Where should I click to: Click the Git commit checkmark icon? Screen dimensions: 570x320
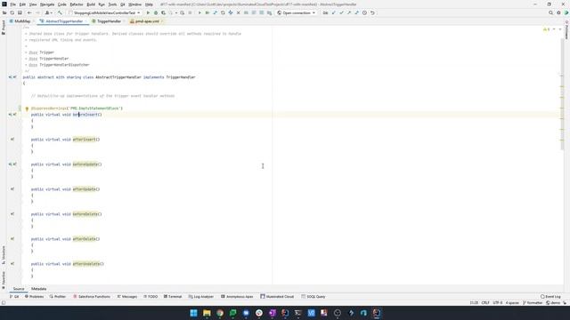tap(341, 12)
